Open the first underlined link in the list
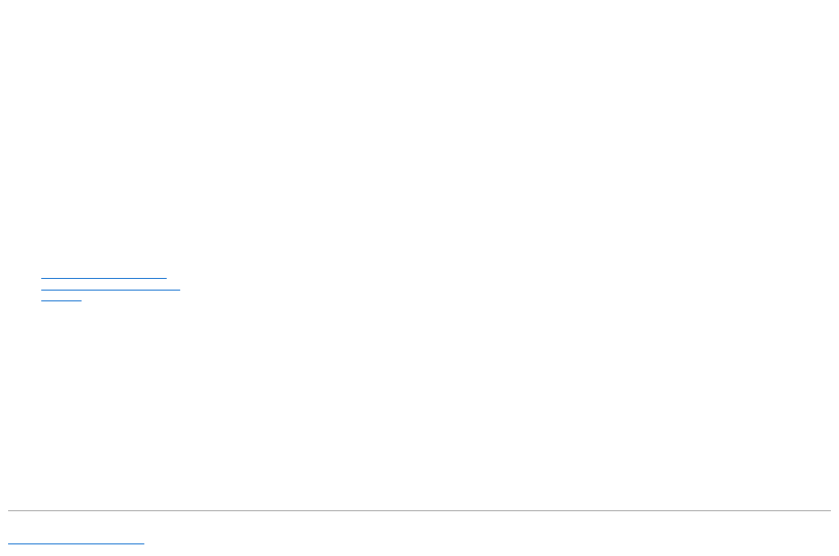The height and width of the screenshot is (556, 839). [x=104, y=274]
